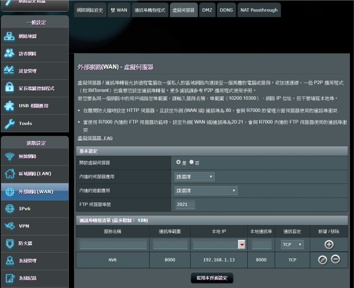Click the FTP 伺服器埠號 input field
The width and height of the screenshot is (354, 288).
point(185,204)
